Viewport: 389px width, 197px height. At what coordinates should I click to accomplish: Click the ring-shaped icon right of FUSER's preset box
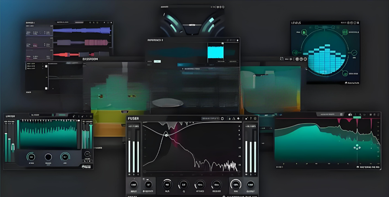[x=222, y=118]
